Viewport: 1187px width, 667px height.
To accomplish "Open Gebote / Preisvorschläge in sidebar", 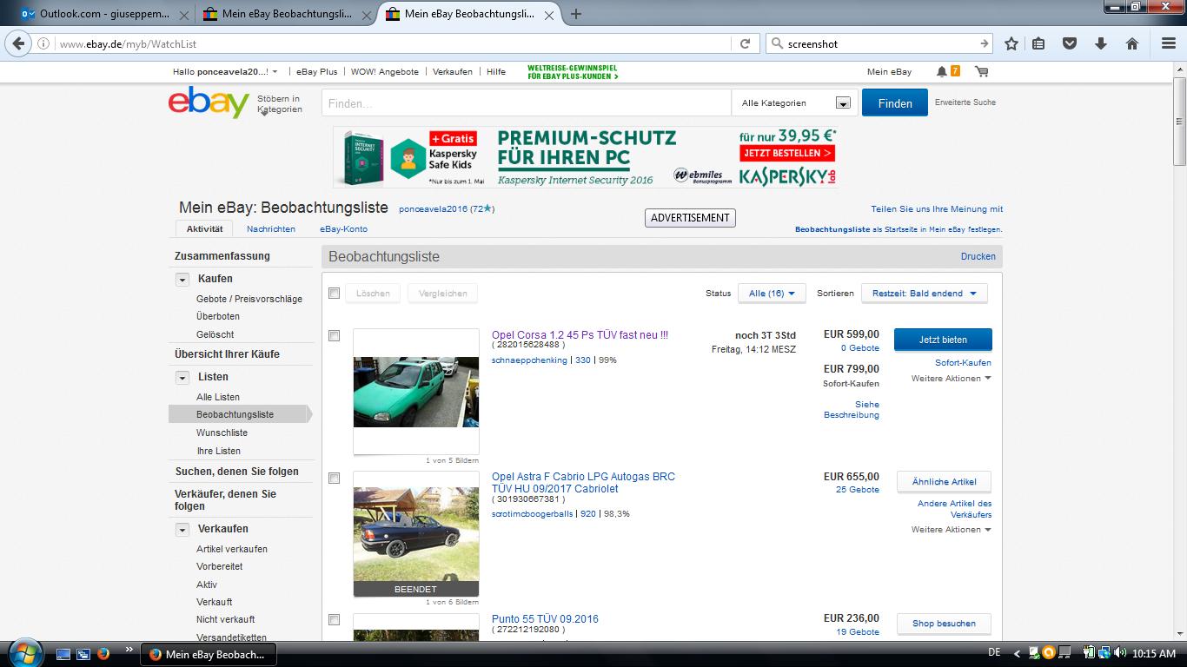I will tap(249, 299).
